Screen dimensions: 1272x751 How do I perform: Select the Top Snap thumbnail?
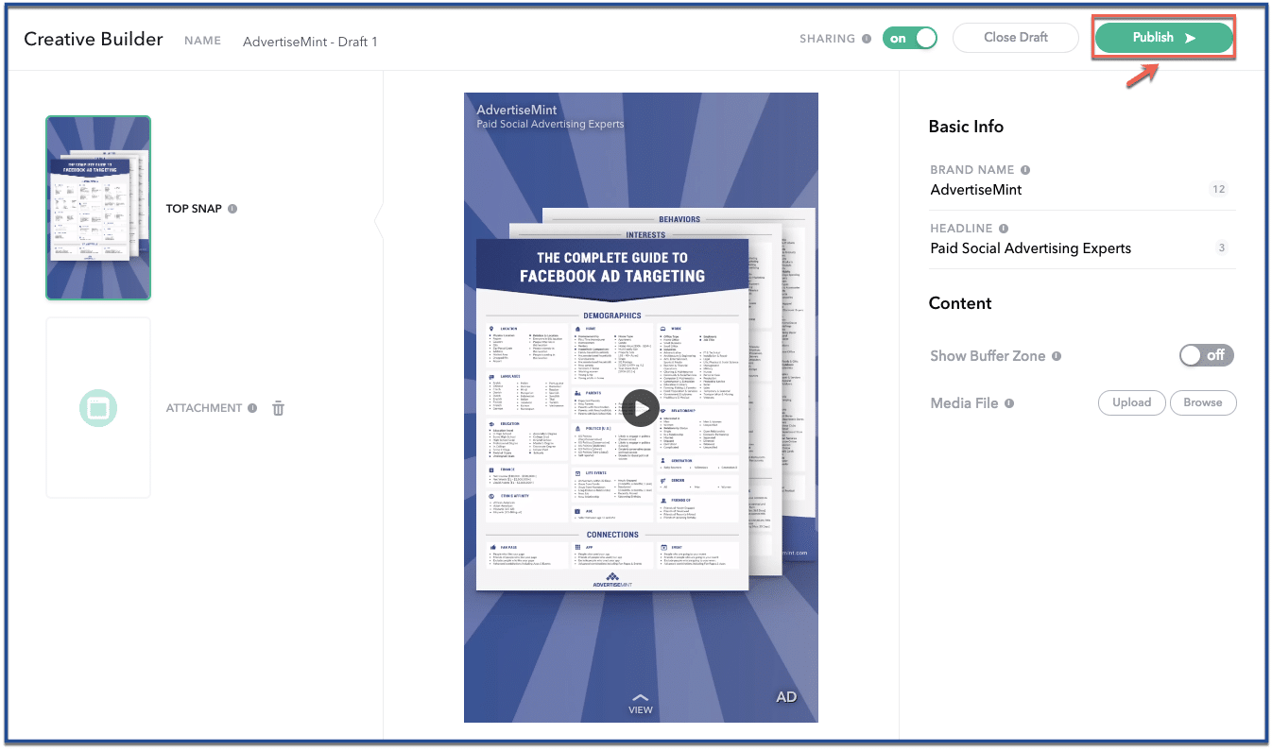tap(98, 208)
